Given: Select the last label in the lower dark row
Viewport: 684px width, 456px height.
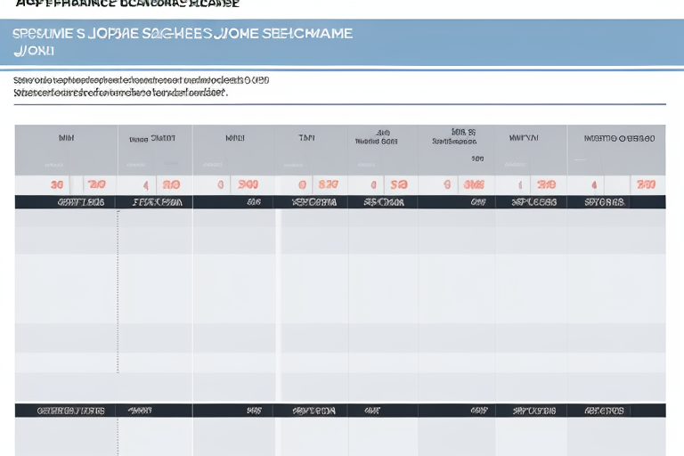Looking at the screenshot, I should [605, 411].
